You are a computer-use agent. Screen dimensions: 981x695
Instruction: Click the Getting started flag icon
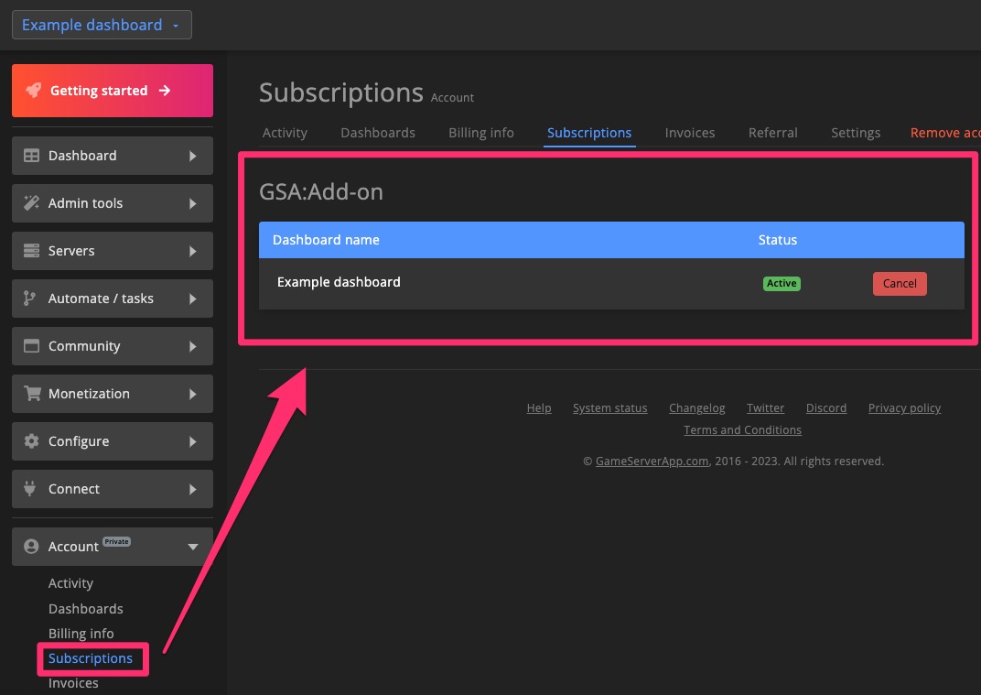(x=34, y=91)
